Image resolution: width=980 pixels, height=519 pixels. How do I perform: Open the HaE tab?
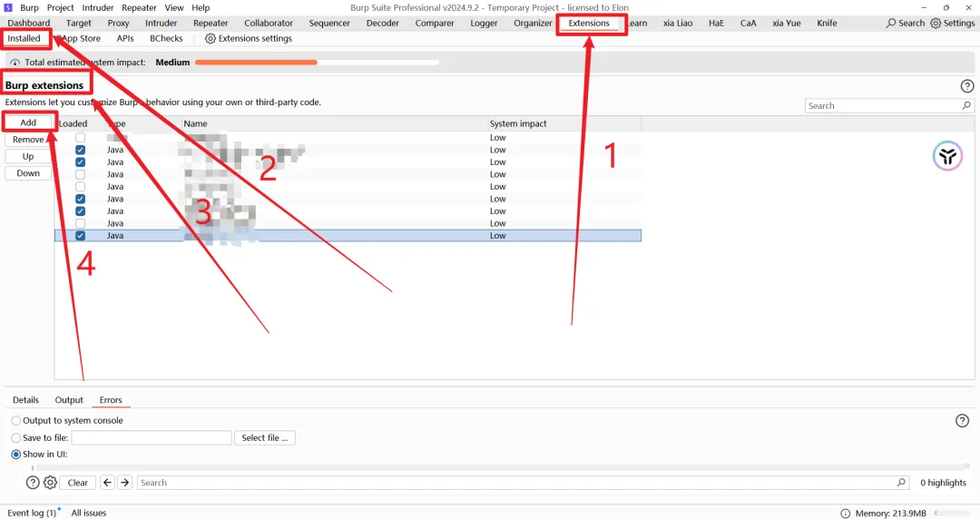(716, 23)
